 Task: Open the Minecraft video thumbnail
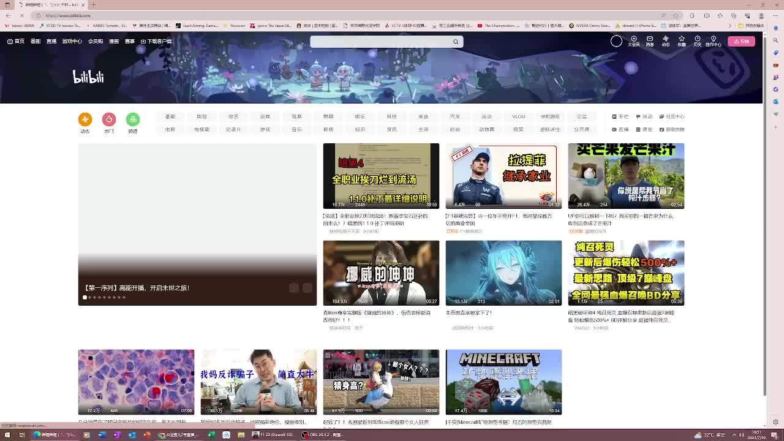[x=503, y=382]
